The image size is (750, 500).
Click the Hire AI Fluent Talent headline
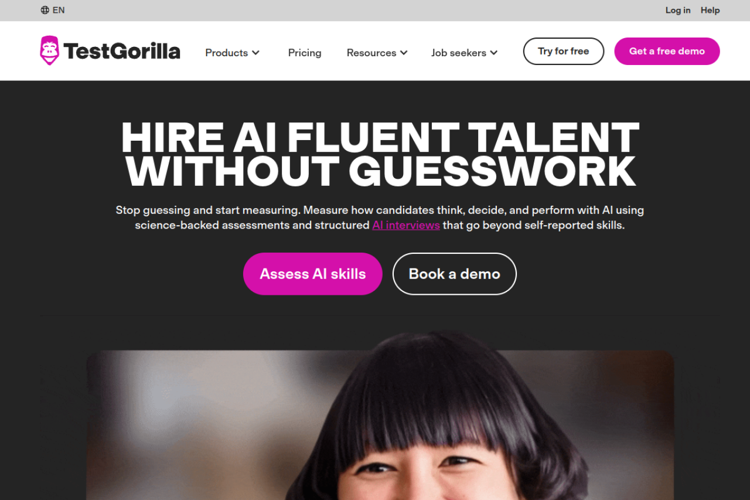380,154
